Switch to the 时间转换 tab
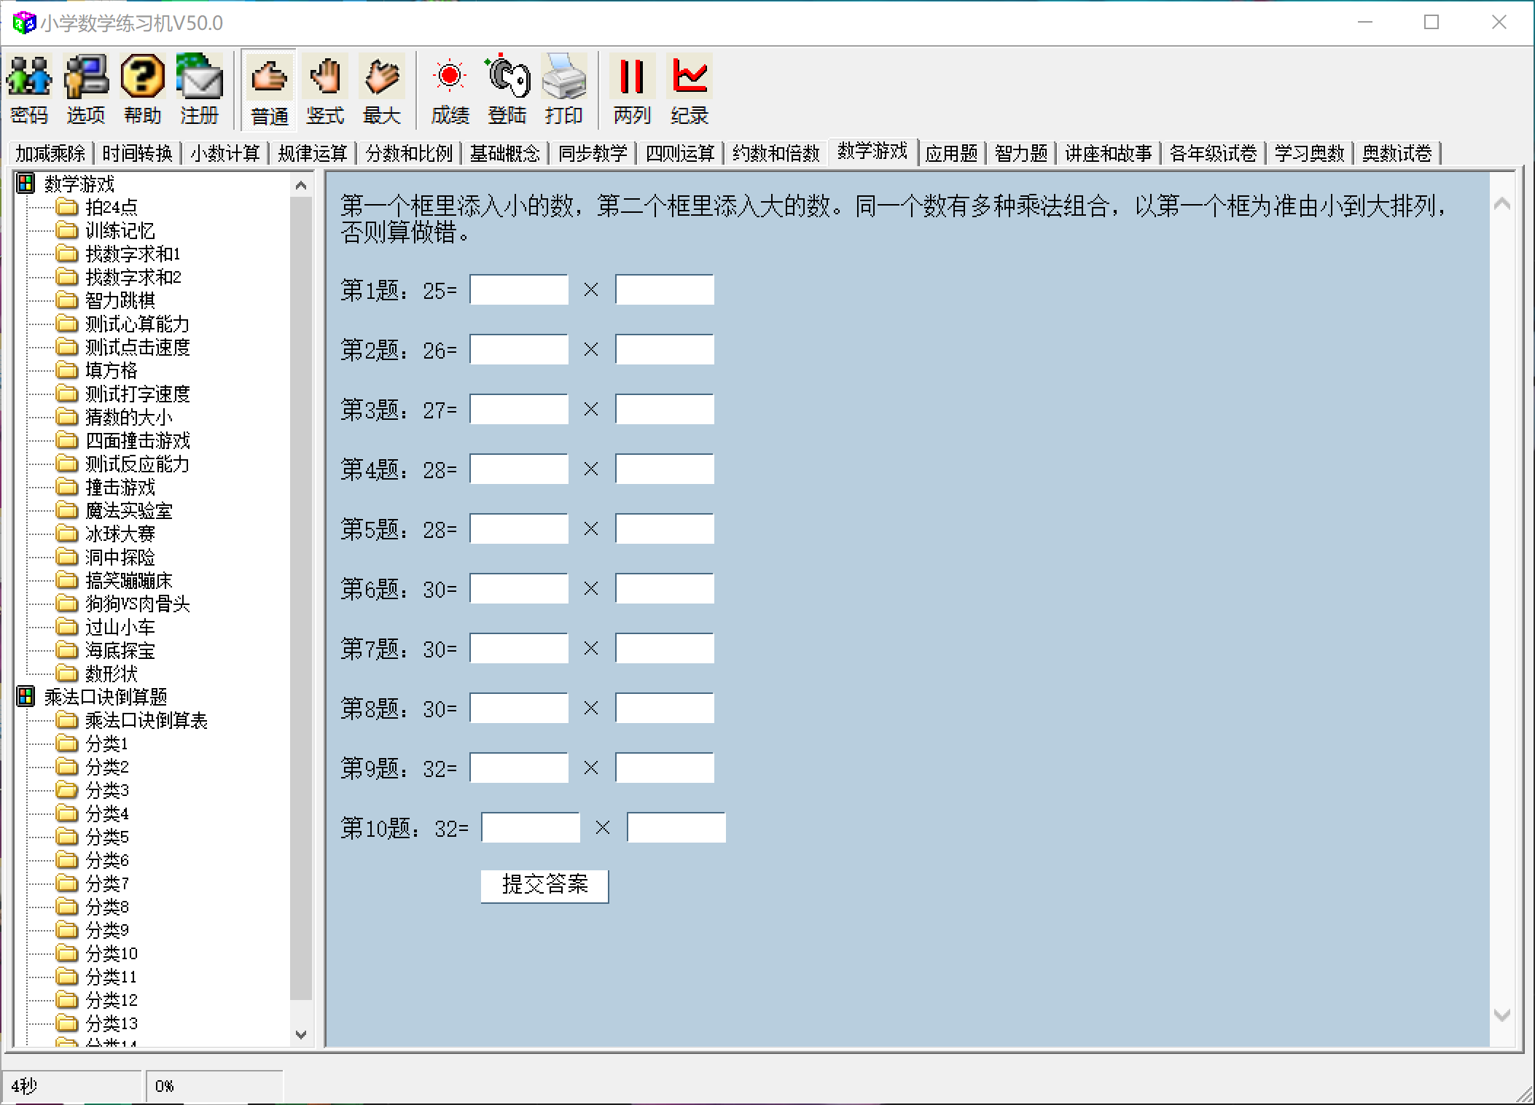Viewport: 1535px width, 1105px height. [x=137, y=154]
